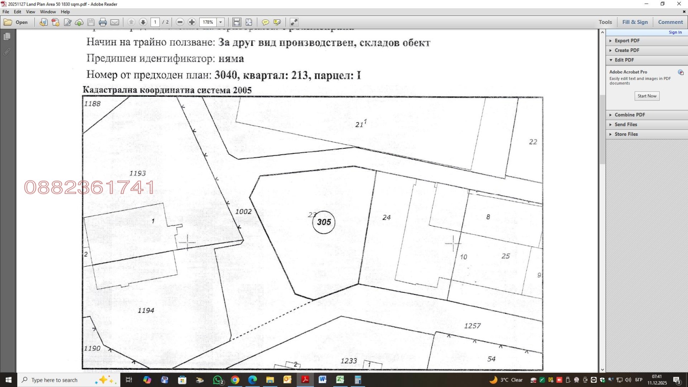Click the Zoom in plus button
The height and width of the screenshot is (387, 688).
click(192, 22)
